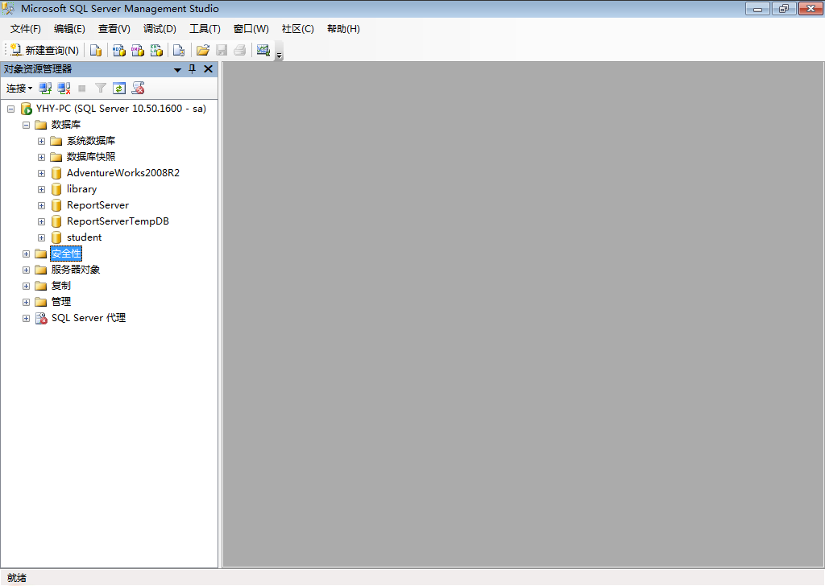Select the library database label
Viewport: 825px width, 586px height.
81,189
